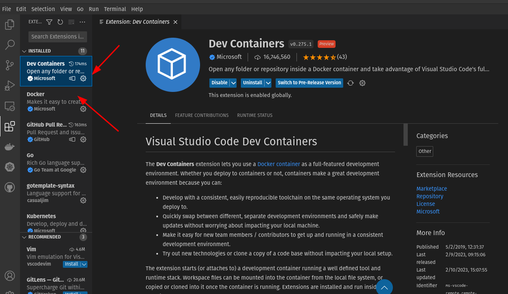Follow the Docker container link
This screenshot has height=294, width=508.
click(279, 164)
